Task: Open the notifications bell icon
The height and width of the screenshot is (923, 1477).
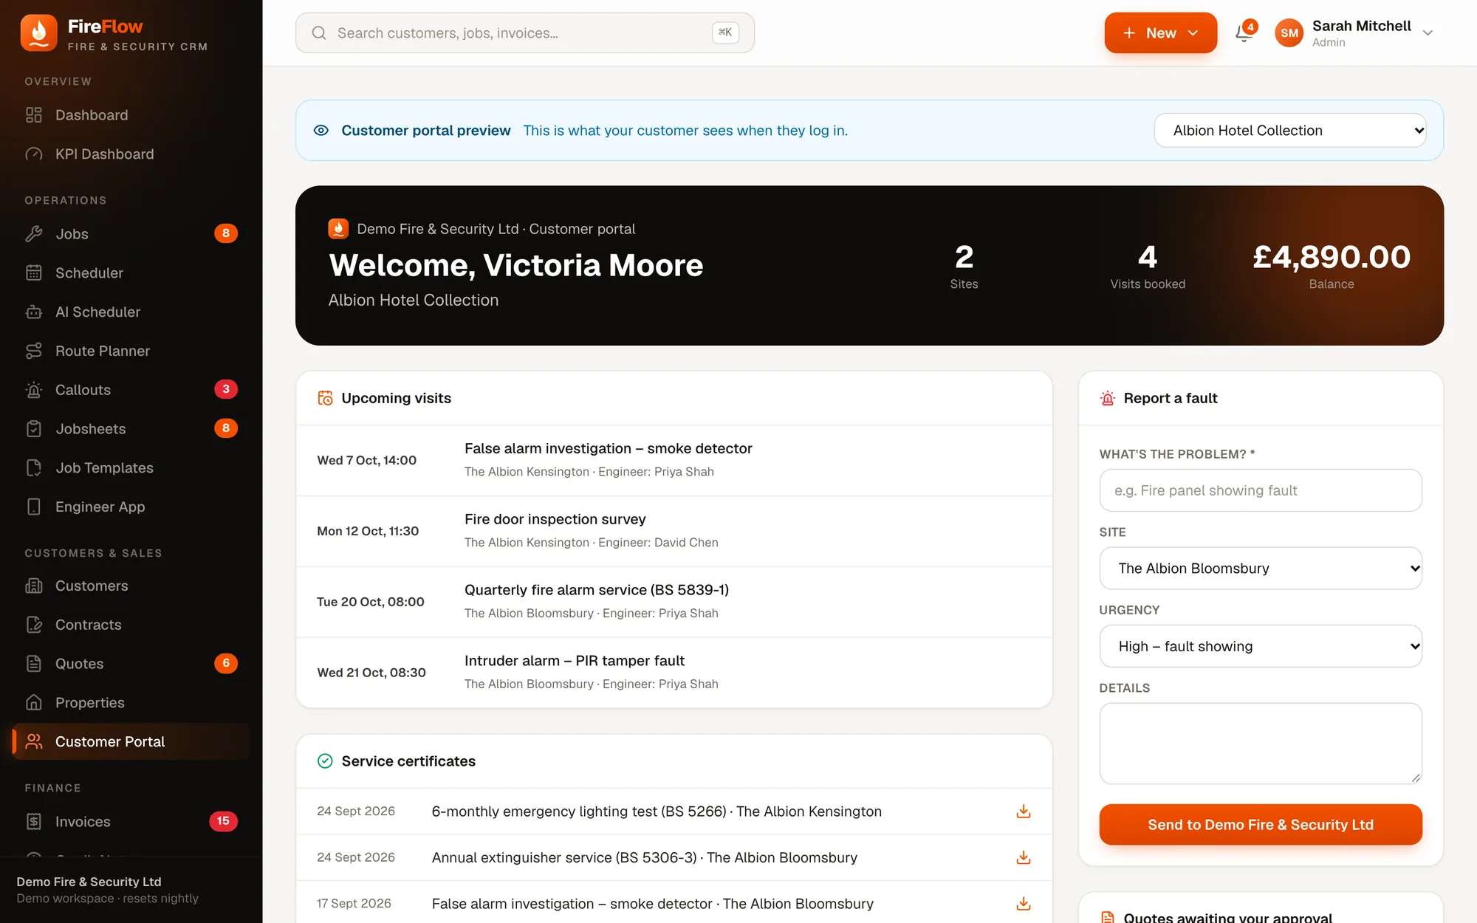Action: 1244,33
